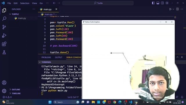Open the taskbar clock and date
The image size is (186, 105).
click(177, 102)
